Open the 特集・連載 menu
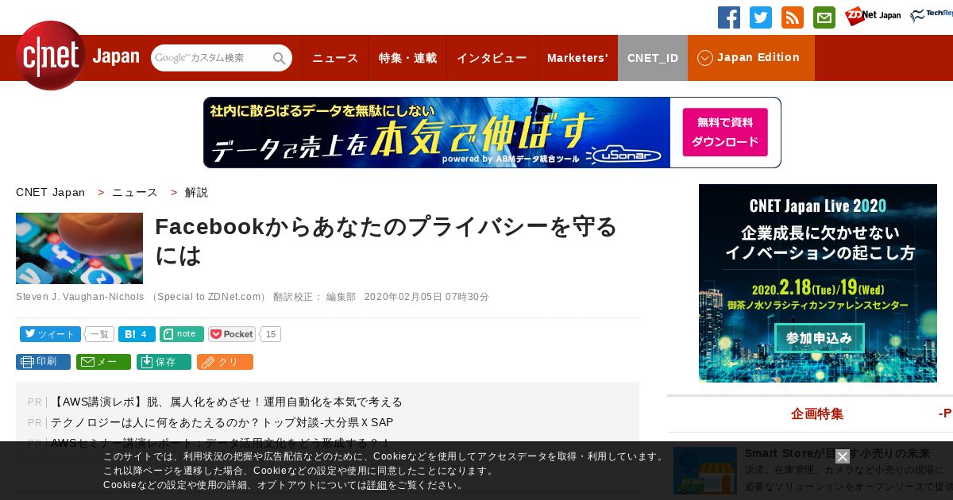 (407, 58)
